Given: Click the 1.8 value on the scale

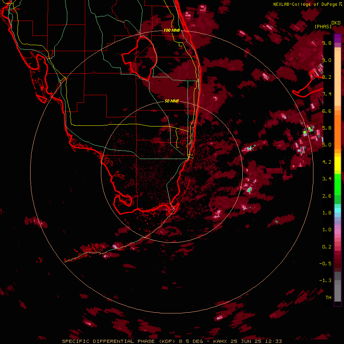Looking at the screenshot, I should tap(327, 213).
